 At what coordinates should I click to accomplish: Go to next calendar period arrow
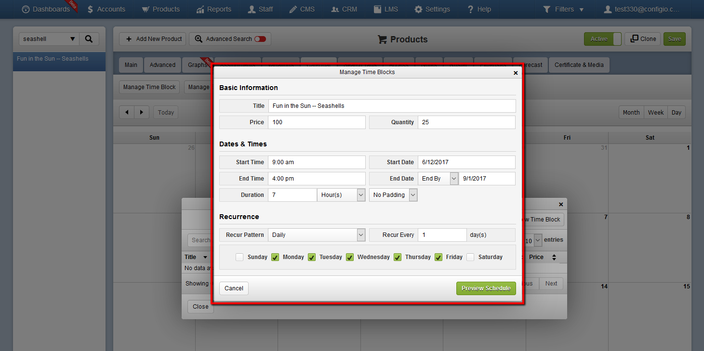point(142,112)
